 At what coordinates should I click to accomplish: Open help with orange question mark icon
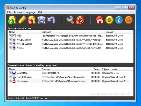[129, 20]
